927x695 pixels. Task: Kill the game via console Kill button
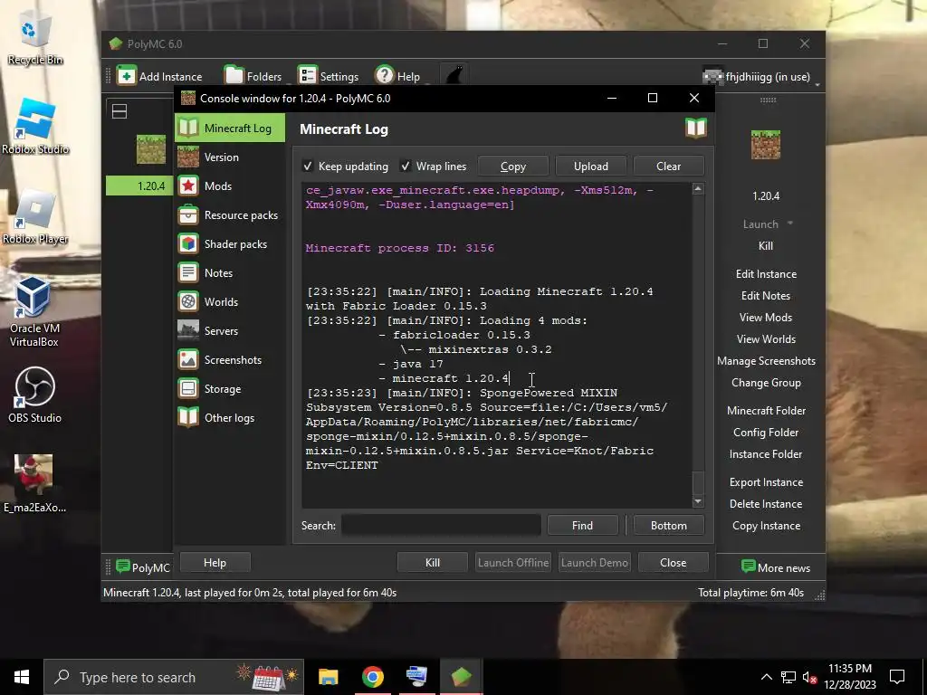(432, 563)
